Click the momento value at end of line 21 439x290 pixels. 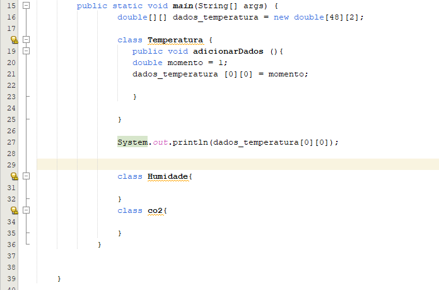coord(286,75)
